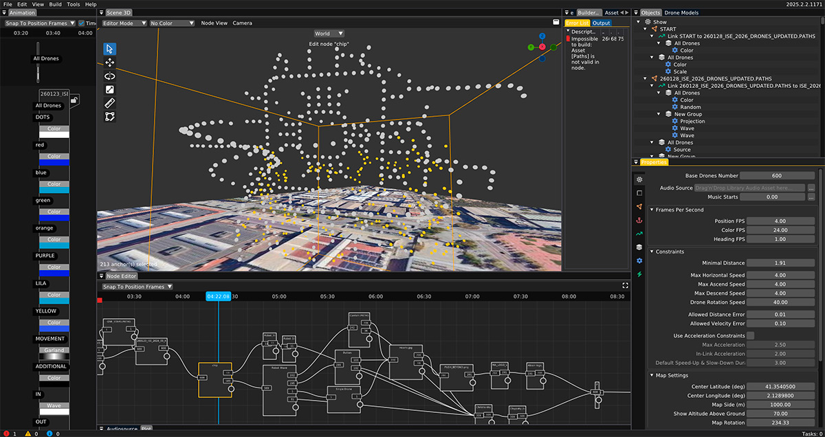Image resolution: width=825 pixels, height=437 pixels.
Task: Click the fullscreen icon in Node Editor
Action: (625, 286)
